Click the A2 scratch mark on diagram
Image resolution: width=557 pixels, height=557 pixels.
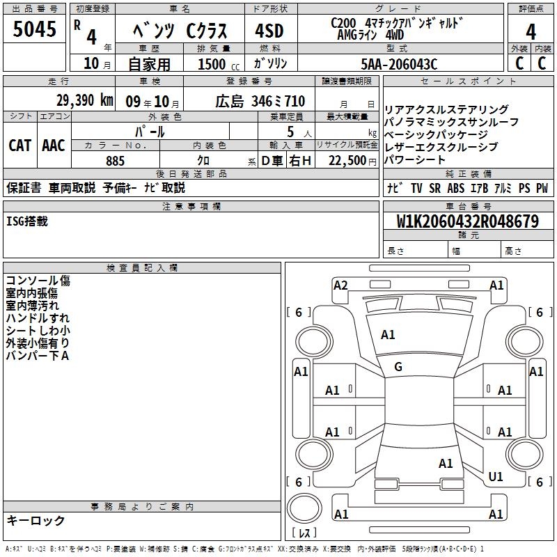(340, 285)
